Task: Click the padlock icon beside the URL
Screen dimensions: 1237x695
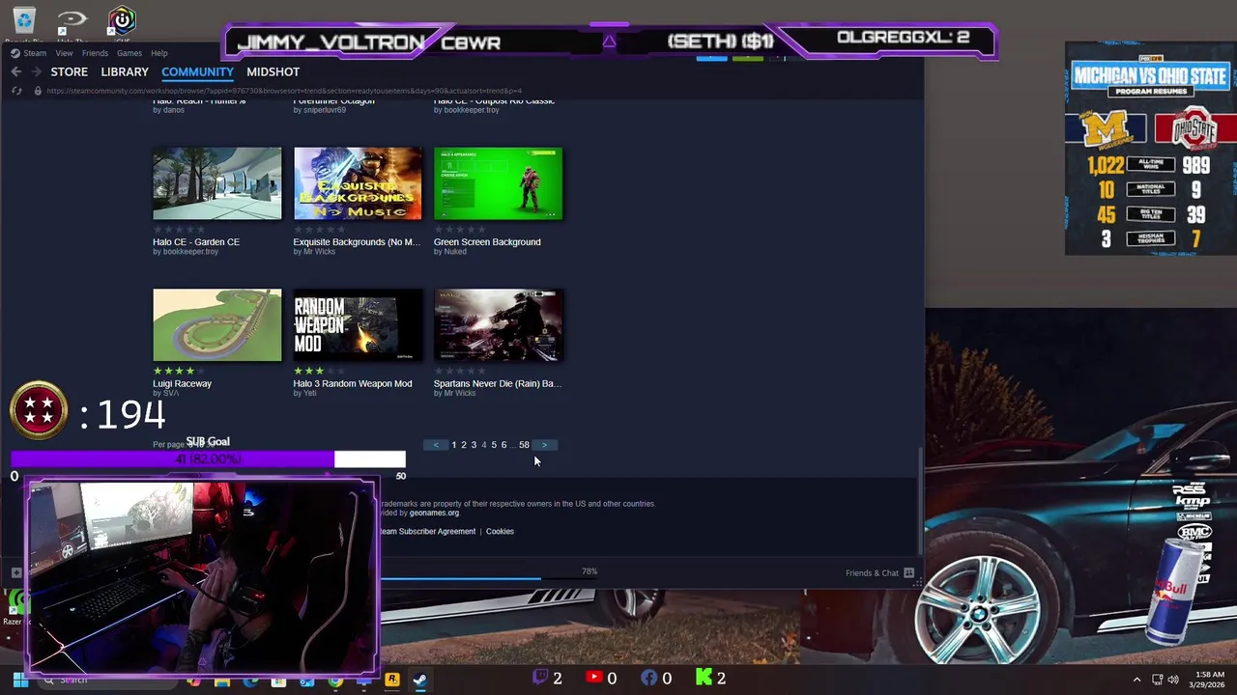Action: (38, 91)
